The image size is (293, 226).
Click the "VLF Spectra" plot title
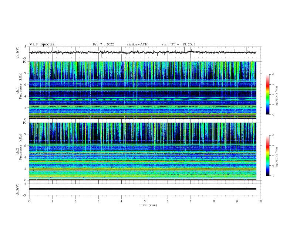[x=42, y=44]
